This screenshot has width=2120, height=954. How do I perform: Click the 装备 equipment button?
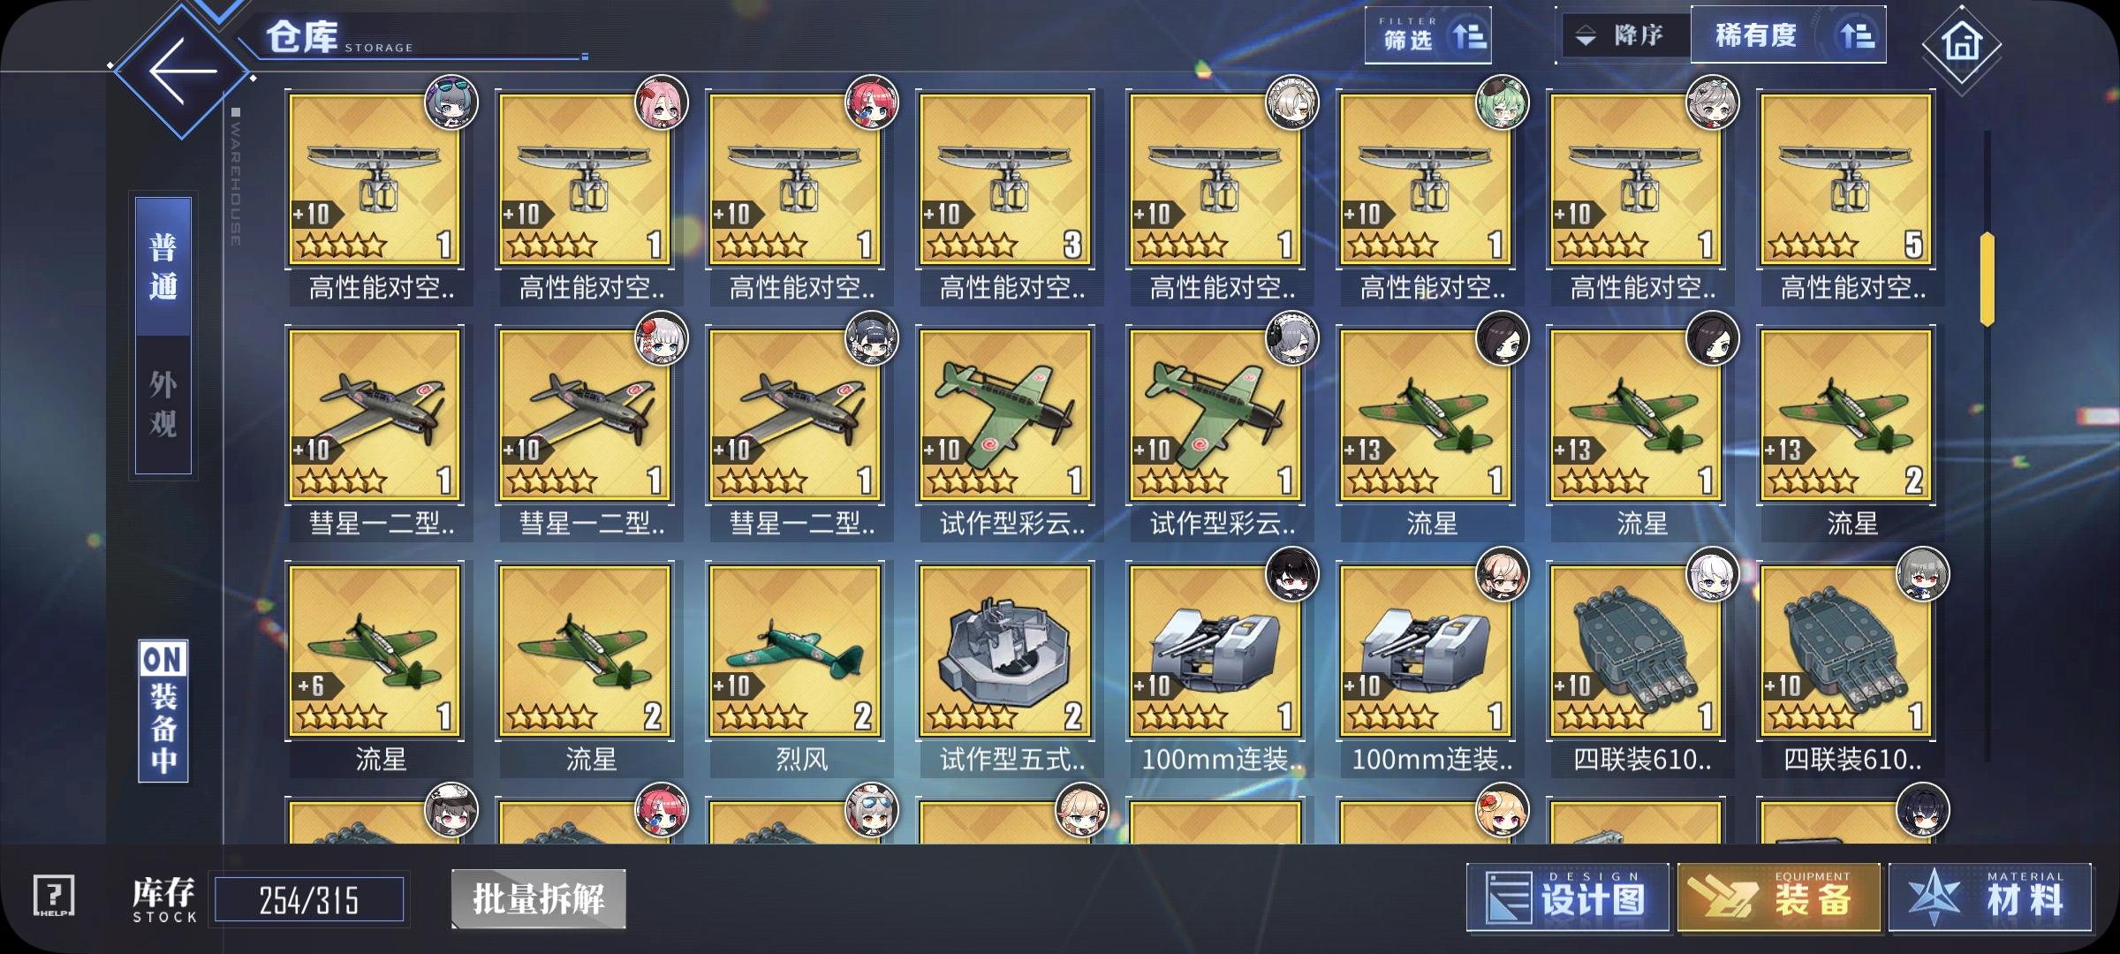(1779, 898)
